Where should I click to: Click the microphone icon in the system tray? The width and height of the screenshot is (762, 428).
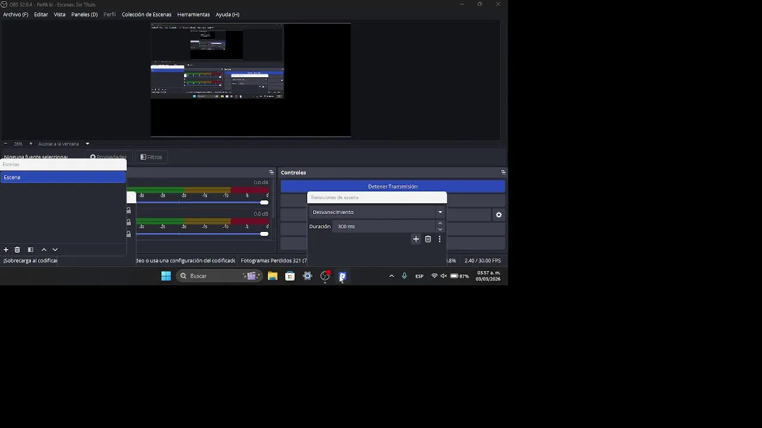pyautogui.click(x=404, y=276)
